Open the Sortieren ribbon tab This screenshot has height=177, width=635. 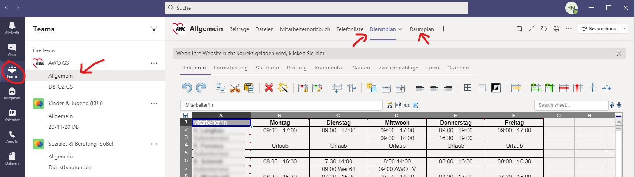tap(267, 68)
